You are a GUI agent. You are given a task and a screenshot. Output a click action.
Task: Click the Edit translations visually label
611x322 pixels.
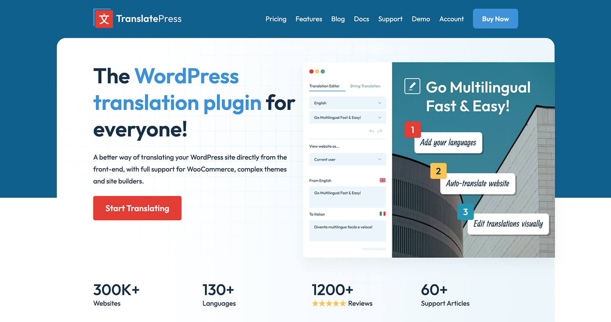click(508, 224)
